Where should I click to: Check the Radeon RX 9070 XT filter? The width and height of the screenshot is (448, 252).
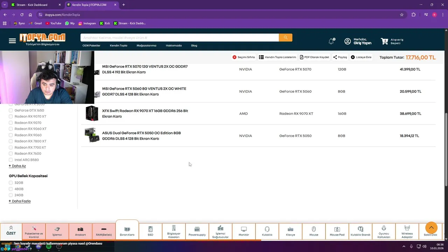[11, 117]
